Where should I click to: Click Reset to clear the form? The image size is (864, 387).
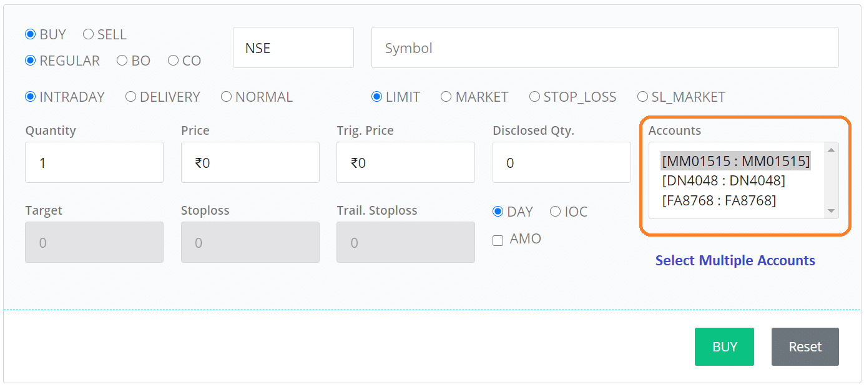[x=805, y=346]
